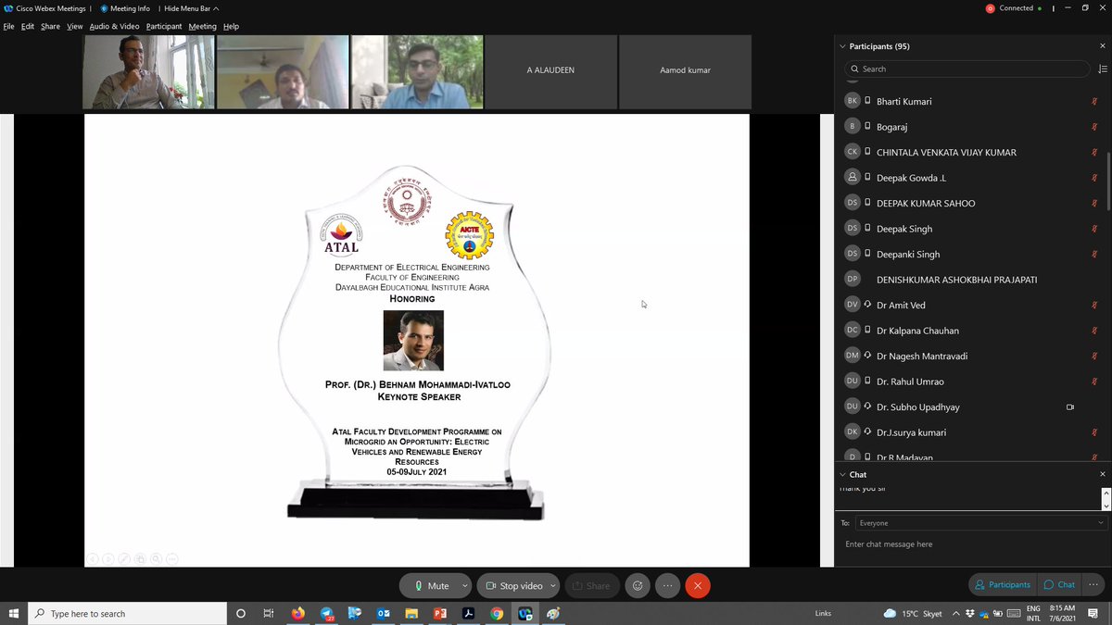
Task: Toggle mute for Dr Amit Ved
Action: (x=1094, y=304)
